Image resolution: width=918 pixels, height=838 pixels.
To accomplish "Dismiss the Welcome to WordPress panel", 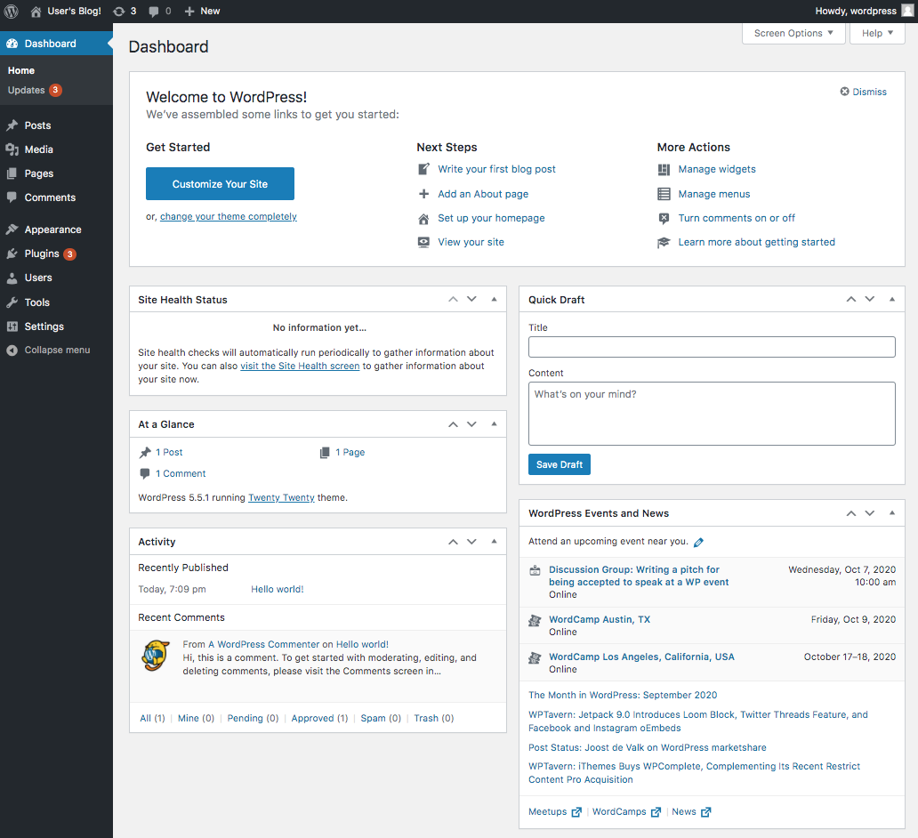I will click(x=864, y=92).
